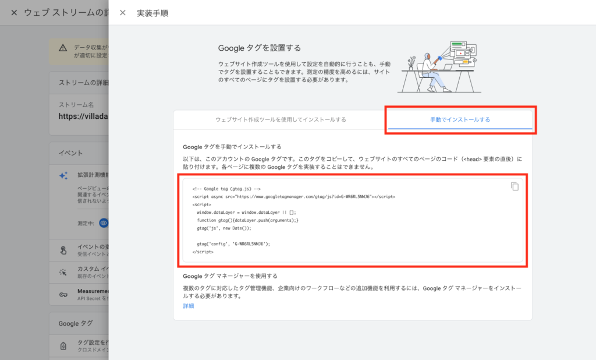Close the ウェブ ストリーム details page
This screenshot has width=596, height=360.
14,13
